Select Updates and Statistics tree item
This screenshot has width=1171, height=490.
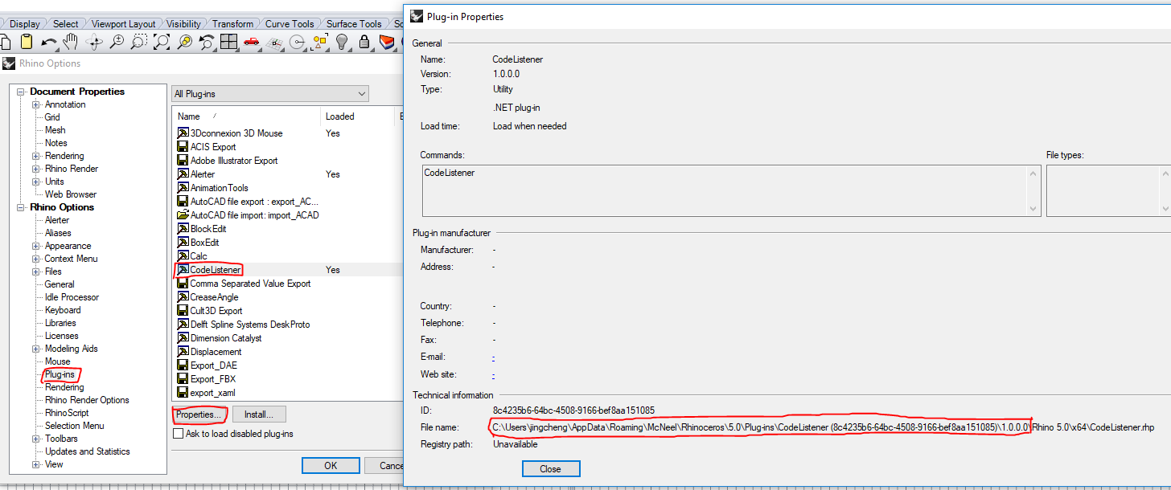(87, 451)
